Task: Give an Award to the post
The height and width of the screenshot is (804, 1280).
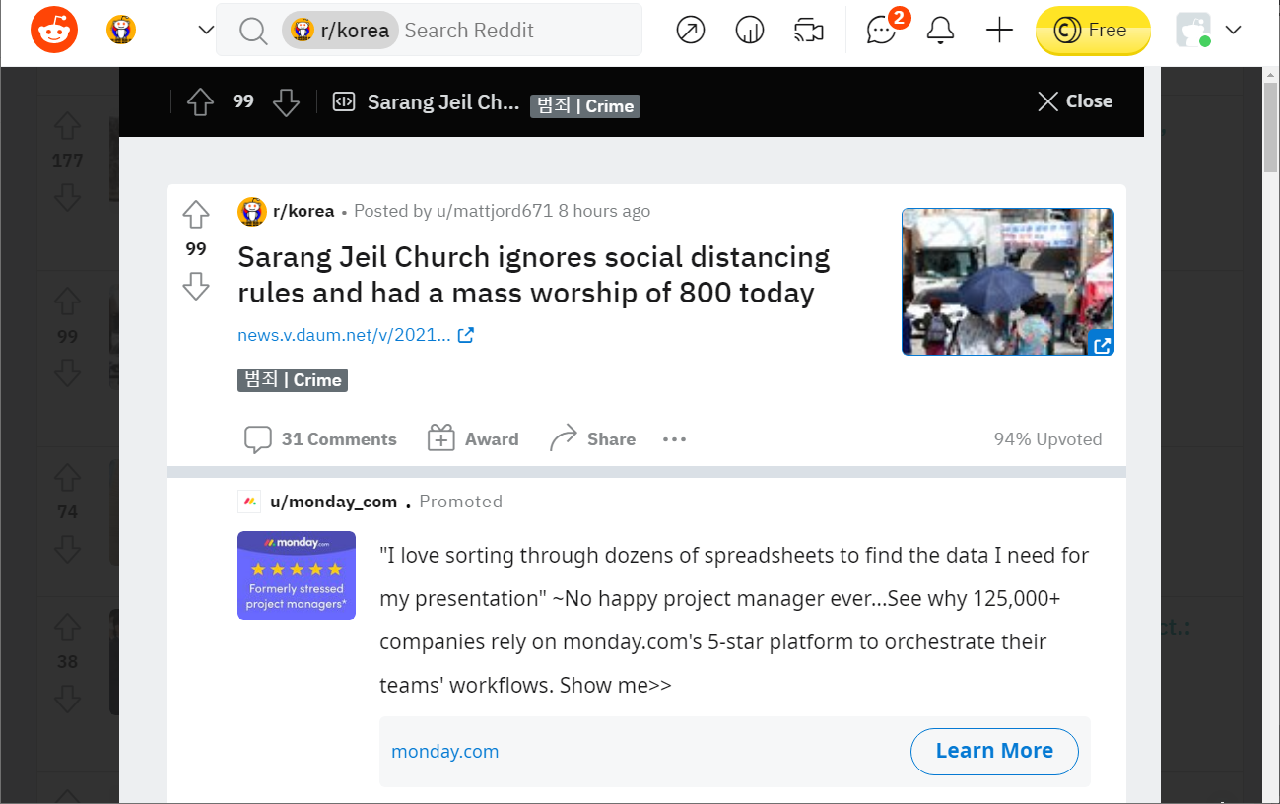Action: [473, 439]
